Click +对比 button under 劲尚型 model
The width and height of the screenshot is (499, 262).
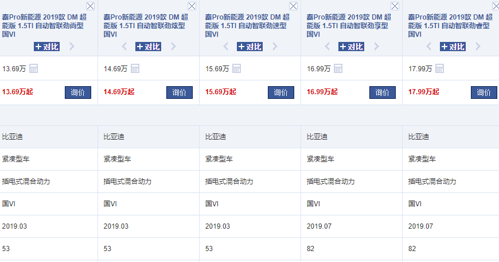coord(46,47)
